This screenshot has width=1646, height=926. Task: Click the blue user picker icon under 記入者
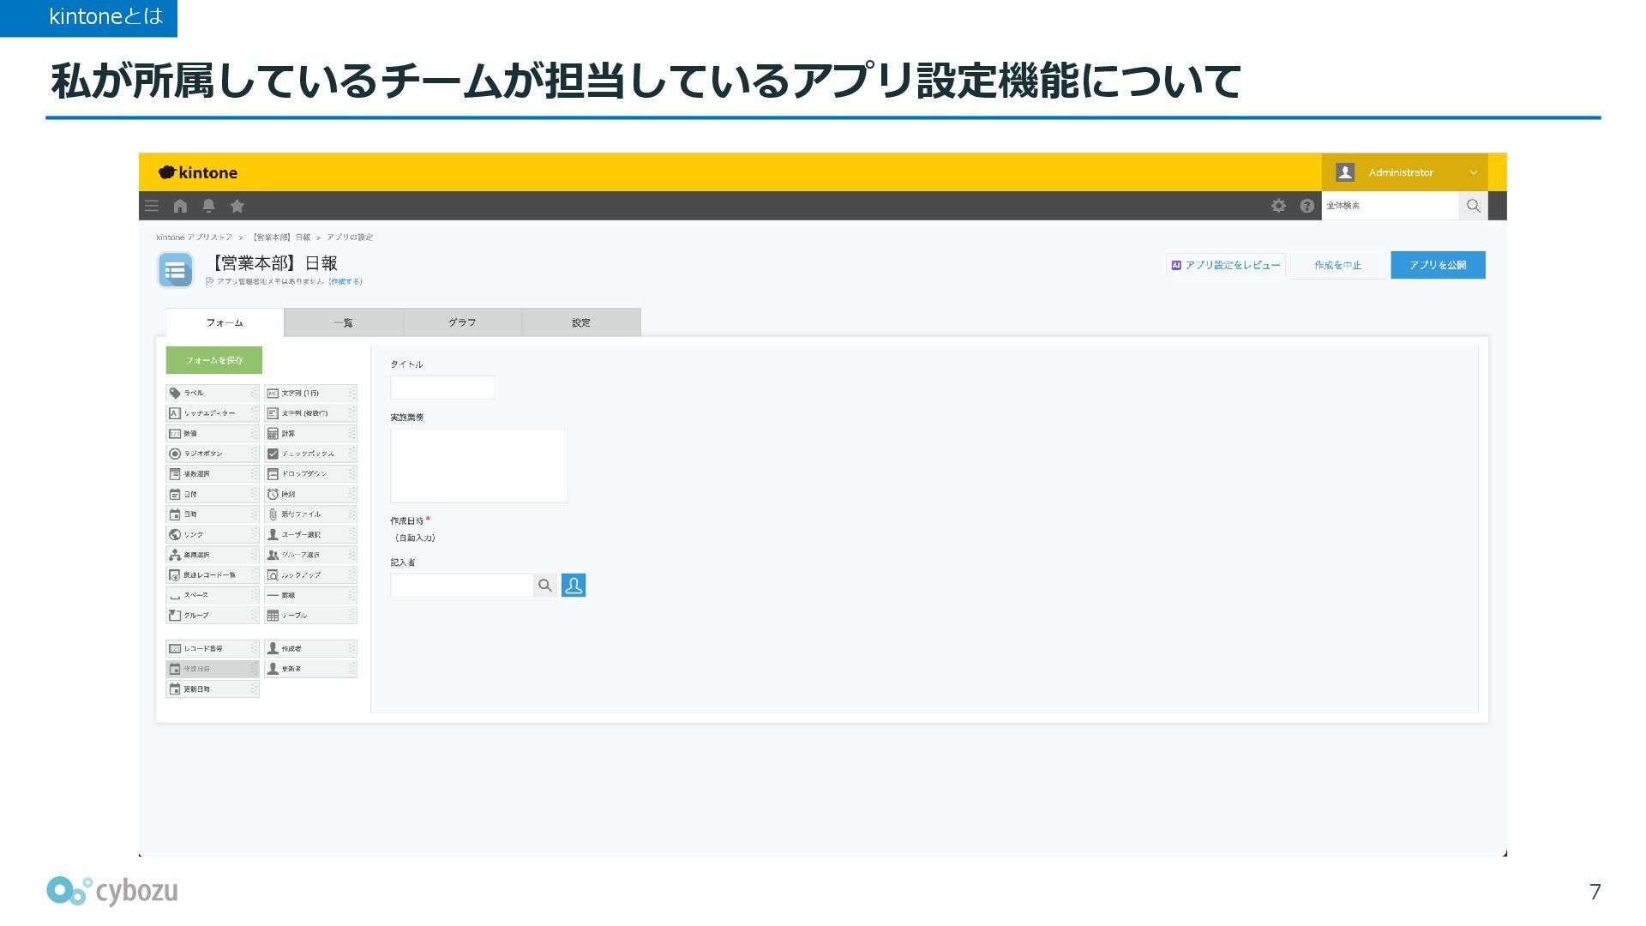[x=574, y=586]
